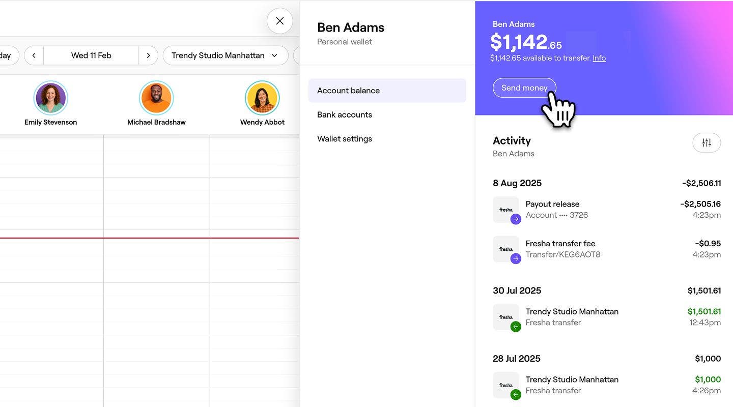Open the Account balance section
Screen dimensions: 733x407
point(387,91)
